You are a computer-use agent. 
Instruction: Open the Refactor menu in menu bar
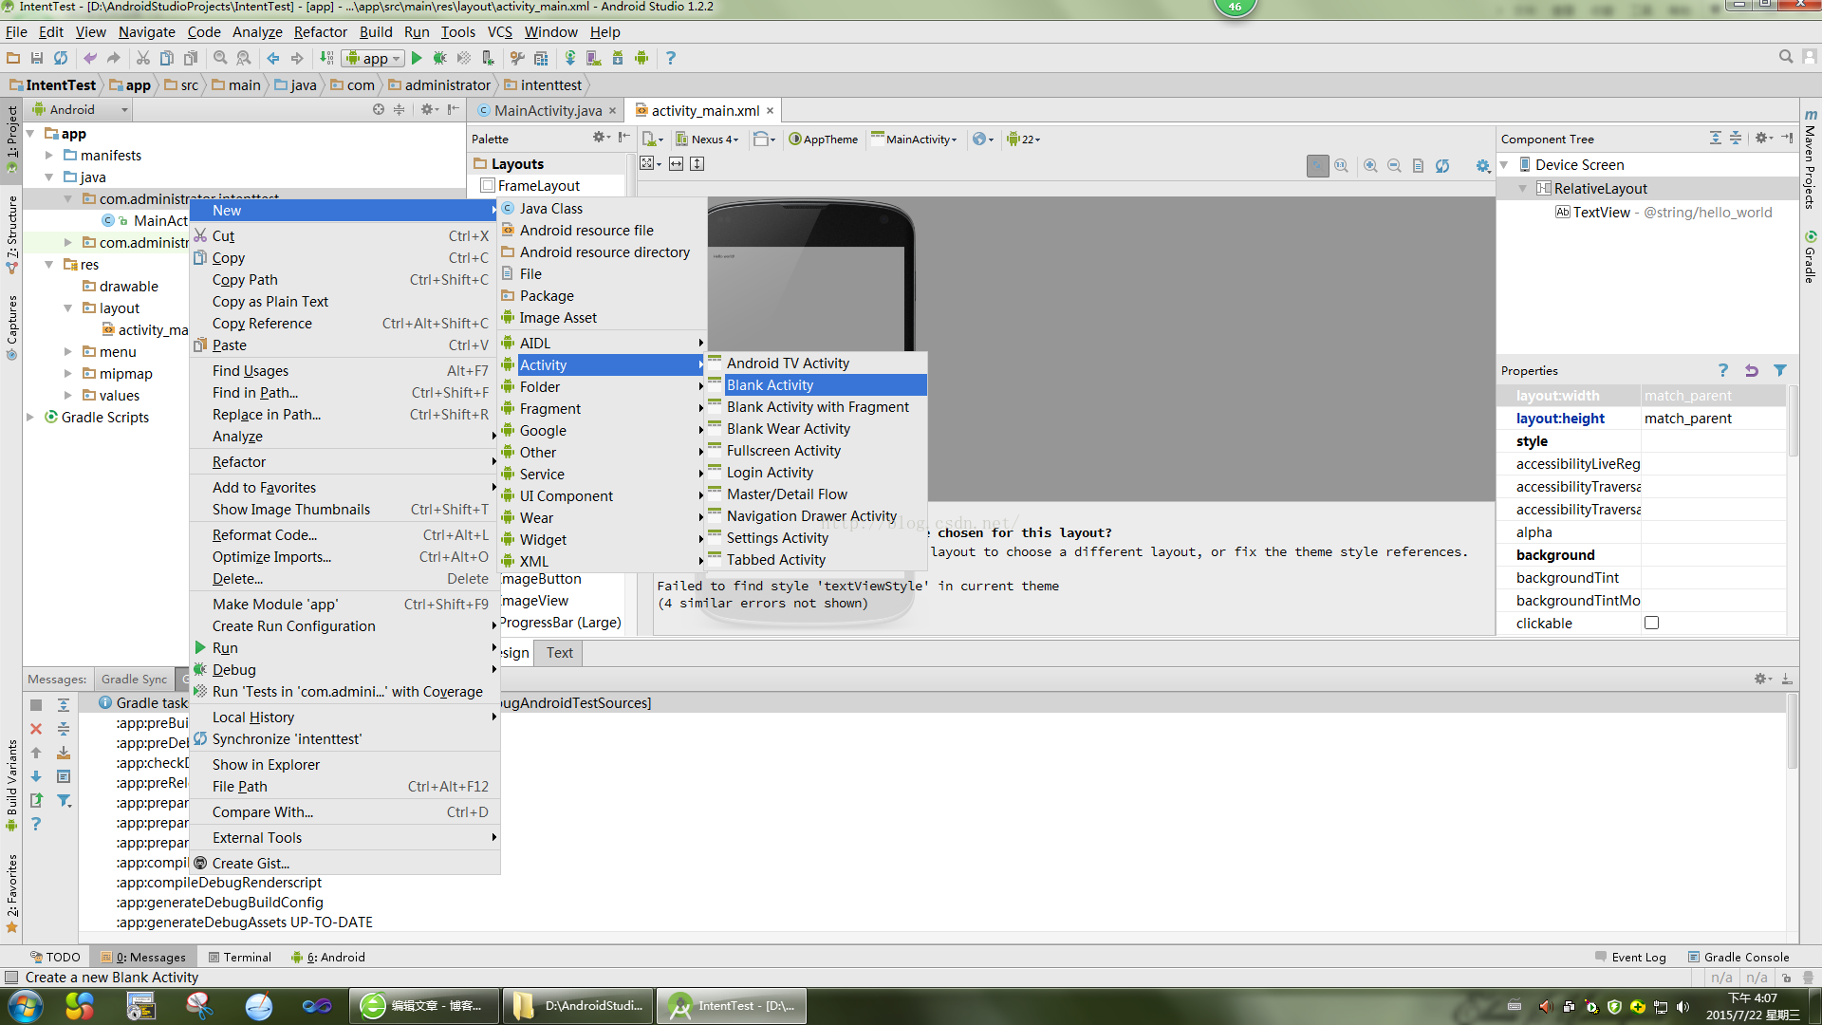pos(320,32)
